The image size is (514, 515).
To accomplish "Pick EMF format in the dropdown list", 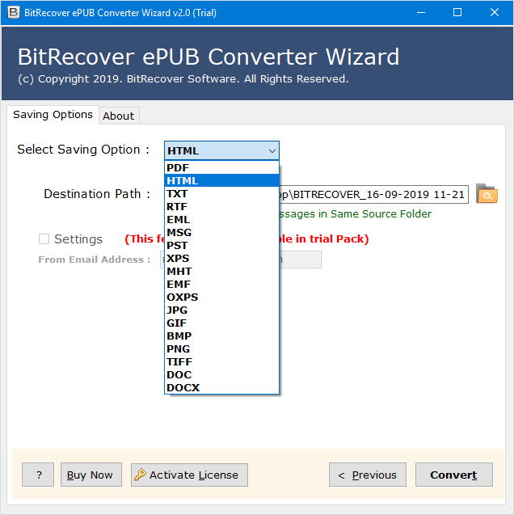I will [221, 284].
